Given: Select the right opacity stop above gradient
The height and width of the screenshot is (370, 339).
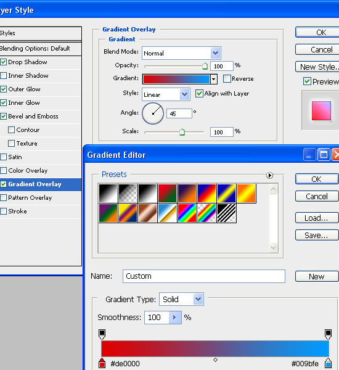Looking at the screenshot, I should (x=328, y=334).
